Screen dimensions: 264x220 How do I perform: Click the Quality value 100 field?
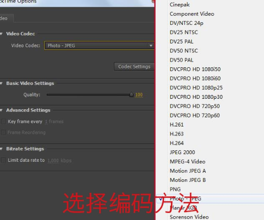pos(139,95)
